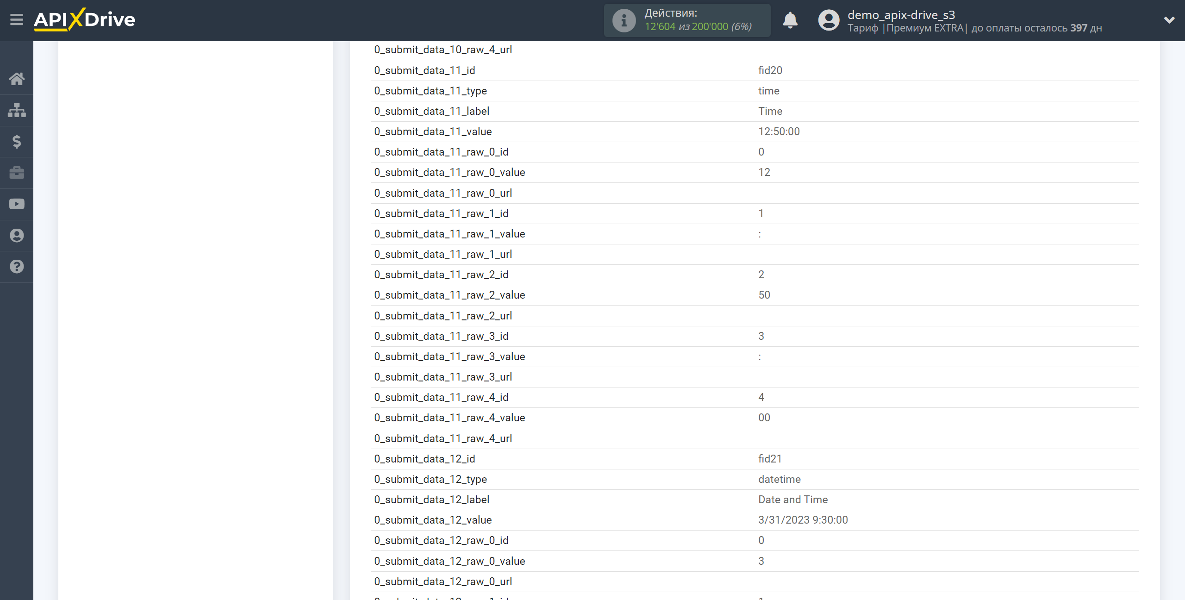Viewport: 1185px width, 600px height.
Task: Select 0_submit_data_12_raw_0_url field name
Action: coord(443,581)
